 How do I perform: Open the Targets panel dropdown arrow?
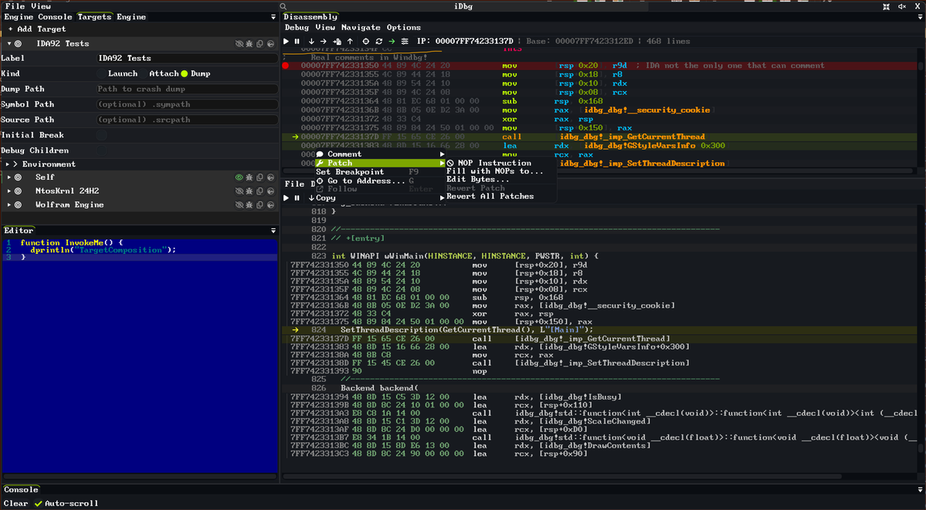tap(273, 17)
